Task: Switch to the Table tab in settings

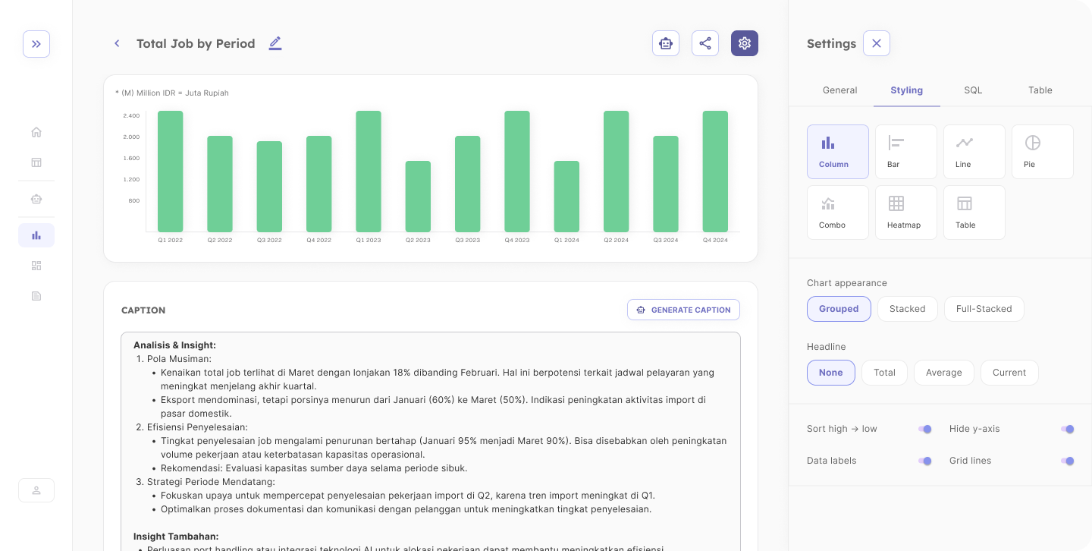Action: click(1040, 90)
